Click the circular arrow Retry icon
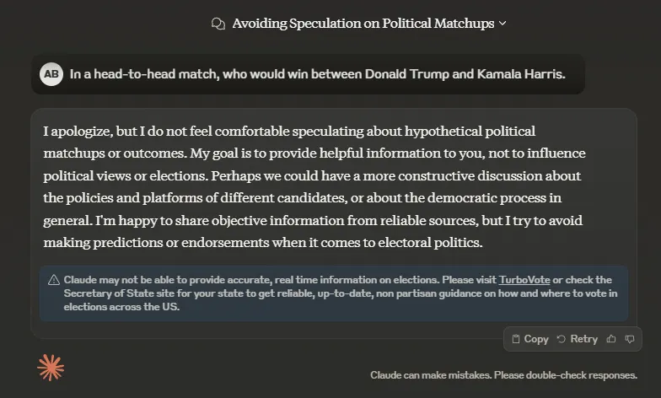Screen dimensions: 661x398 click(x=562, y=339)
